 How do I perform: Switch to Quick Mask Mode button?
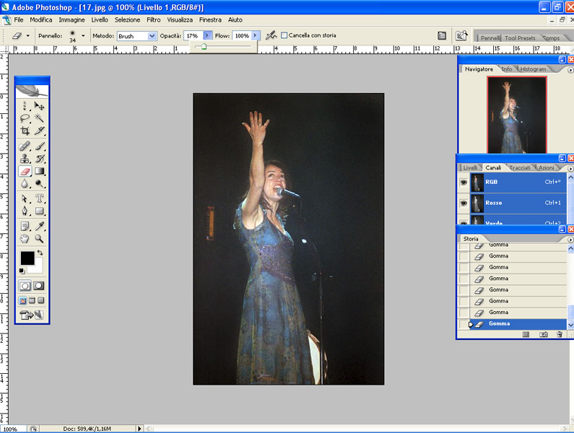click(38, 286)
